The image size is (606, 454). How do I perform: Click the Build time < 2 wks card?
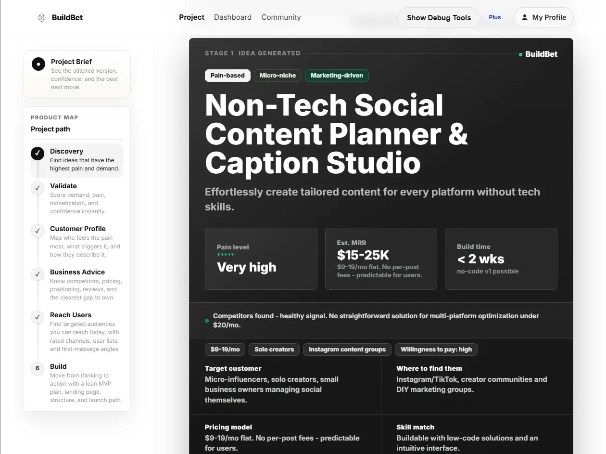[x=501, y=259]
